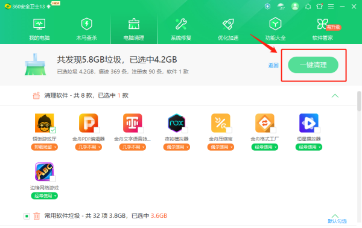
Task: Open the main hamburger menu
Action: [331, 7]
